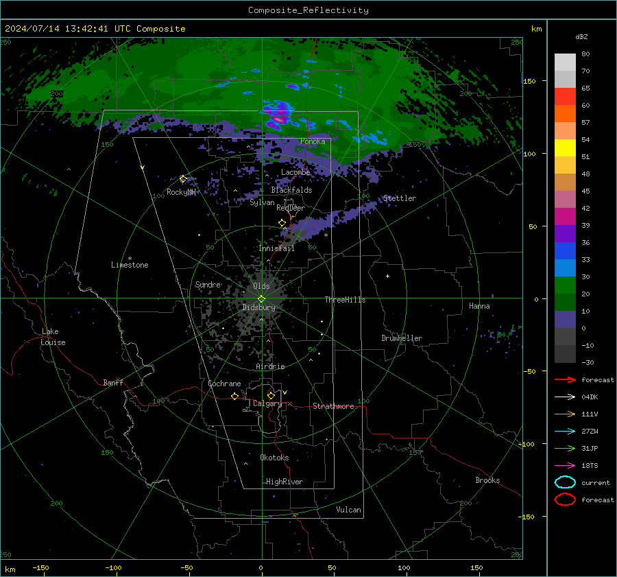Click the 'Banff' city label
This screenshot has height=577, width=617.
click(113, 382)
